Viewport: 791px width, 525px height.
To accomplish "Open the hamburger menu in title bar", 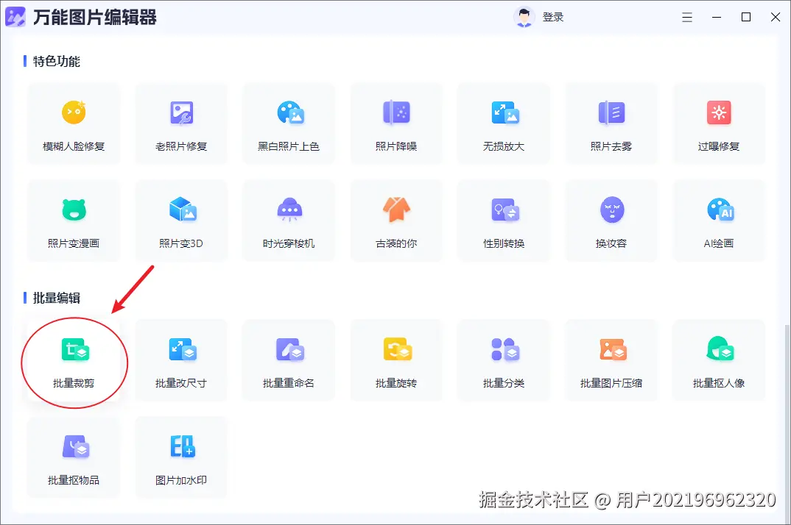I will coord(687,18).
